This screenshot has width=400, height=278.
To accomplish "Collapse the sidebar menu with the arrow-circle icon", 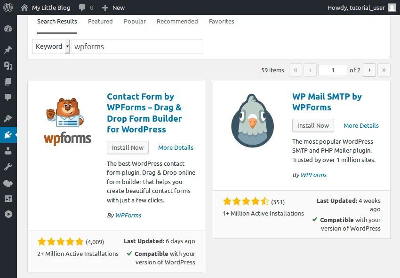I will pos(8,214).
